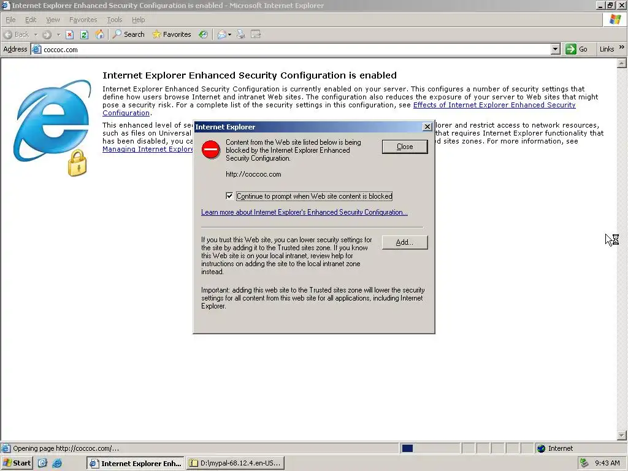Click the page scrollbar down arrow

click(x=622, y=435)
